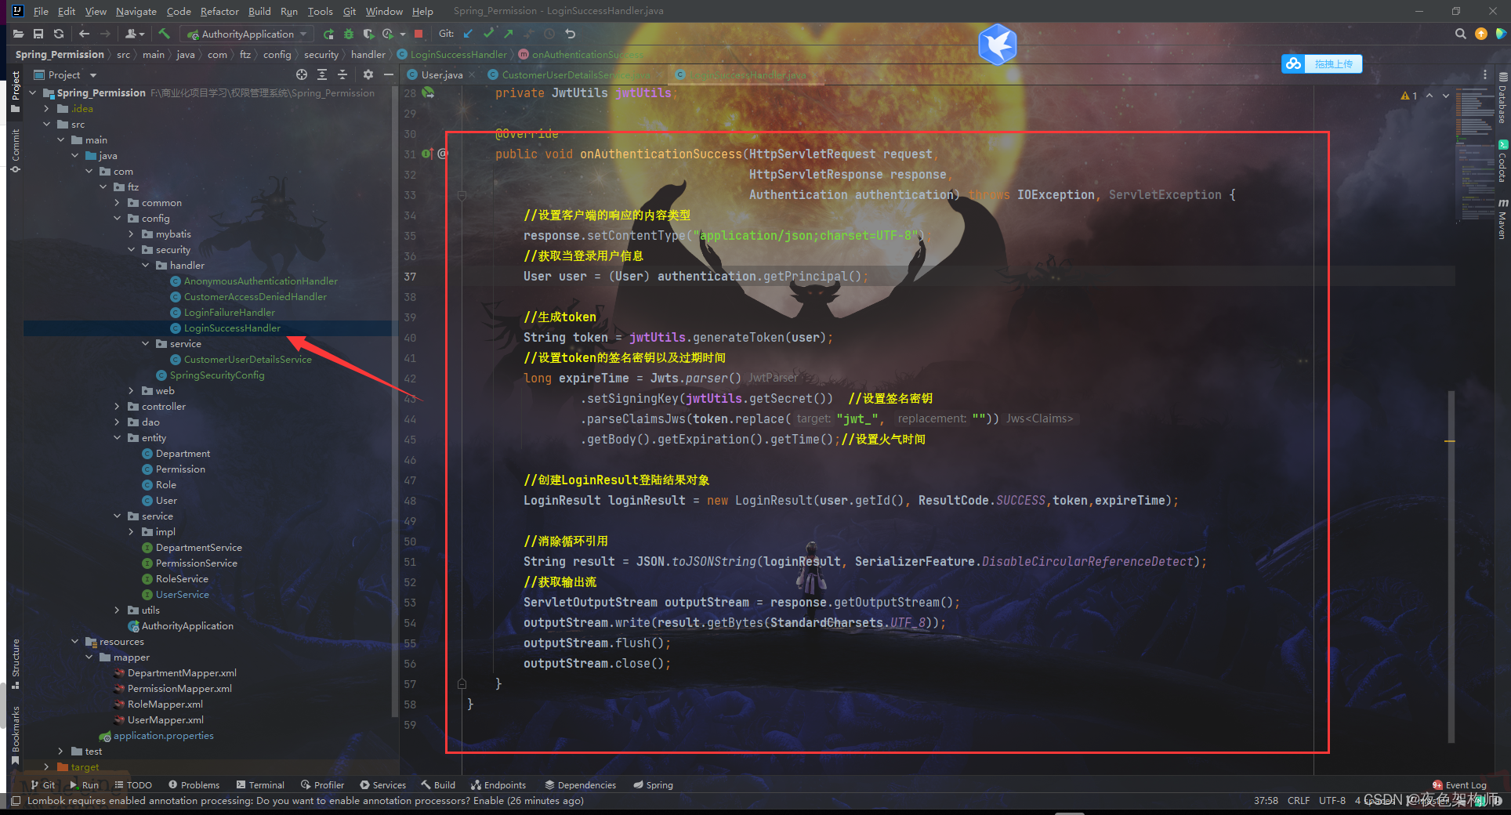Click the gutter bean icon at line 28
This screenshot has width=1511, height=815.
(428, 92)
